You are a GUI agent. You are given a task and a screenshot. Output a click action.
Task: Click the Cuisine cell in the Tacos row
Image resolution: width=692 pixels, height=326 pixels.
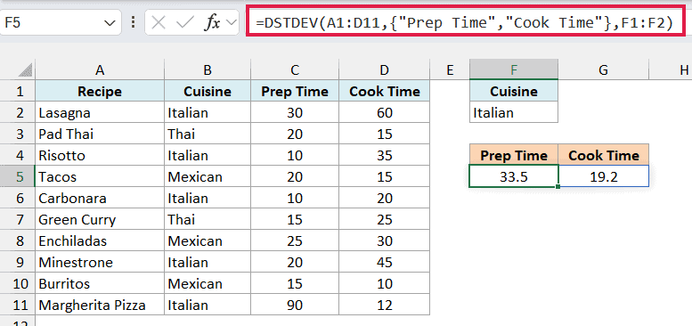208,177
